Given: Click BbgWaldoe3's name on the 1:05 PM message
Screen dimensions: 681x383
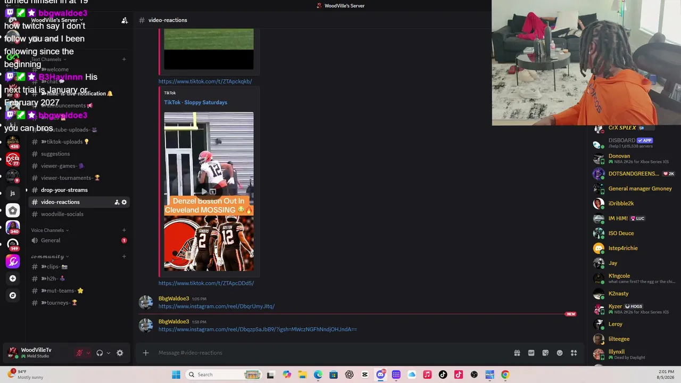Looking at the screenshot, I should tap(173, 298).
